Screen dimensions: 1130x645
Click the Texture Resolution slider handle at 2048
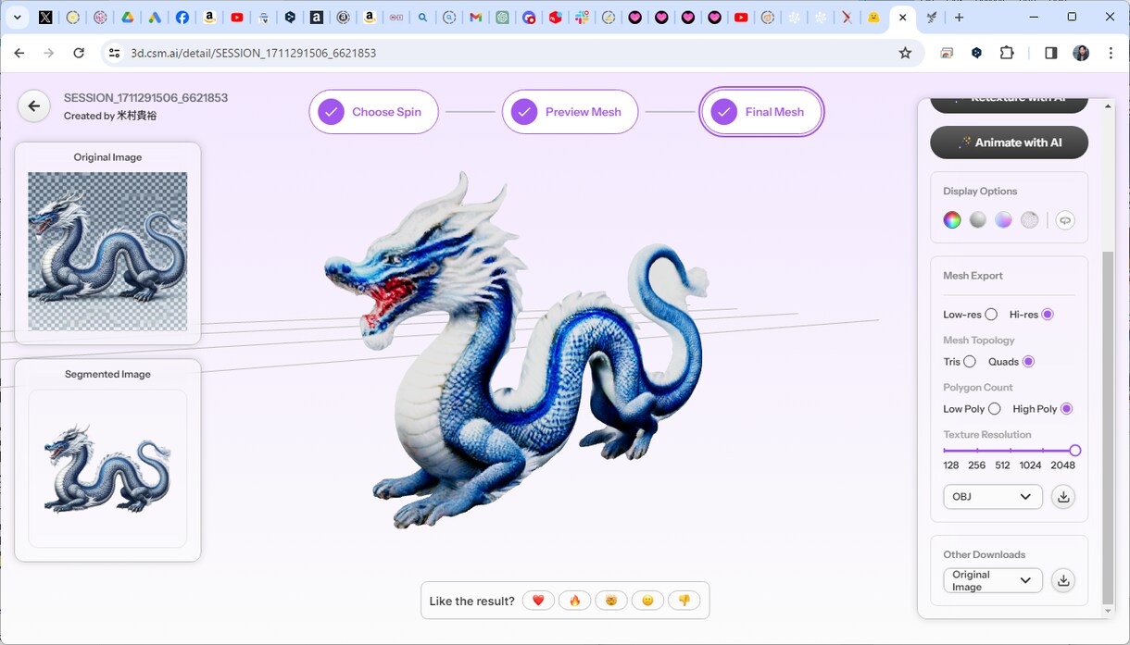1074,451
